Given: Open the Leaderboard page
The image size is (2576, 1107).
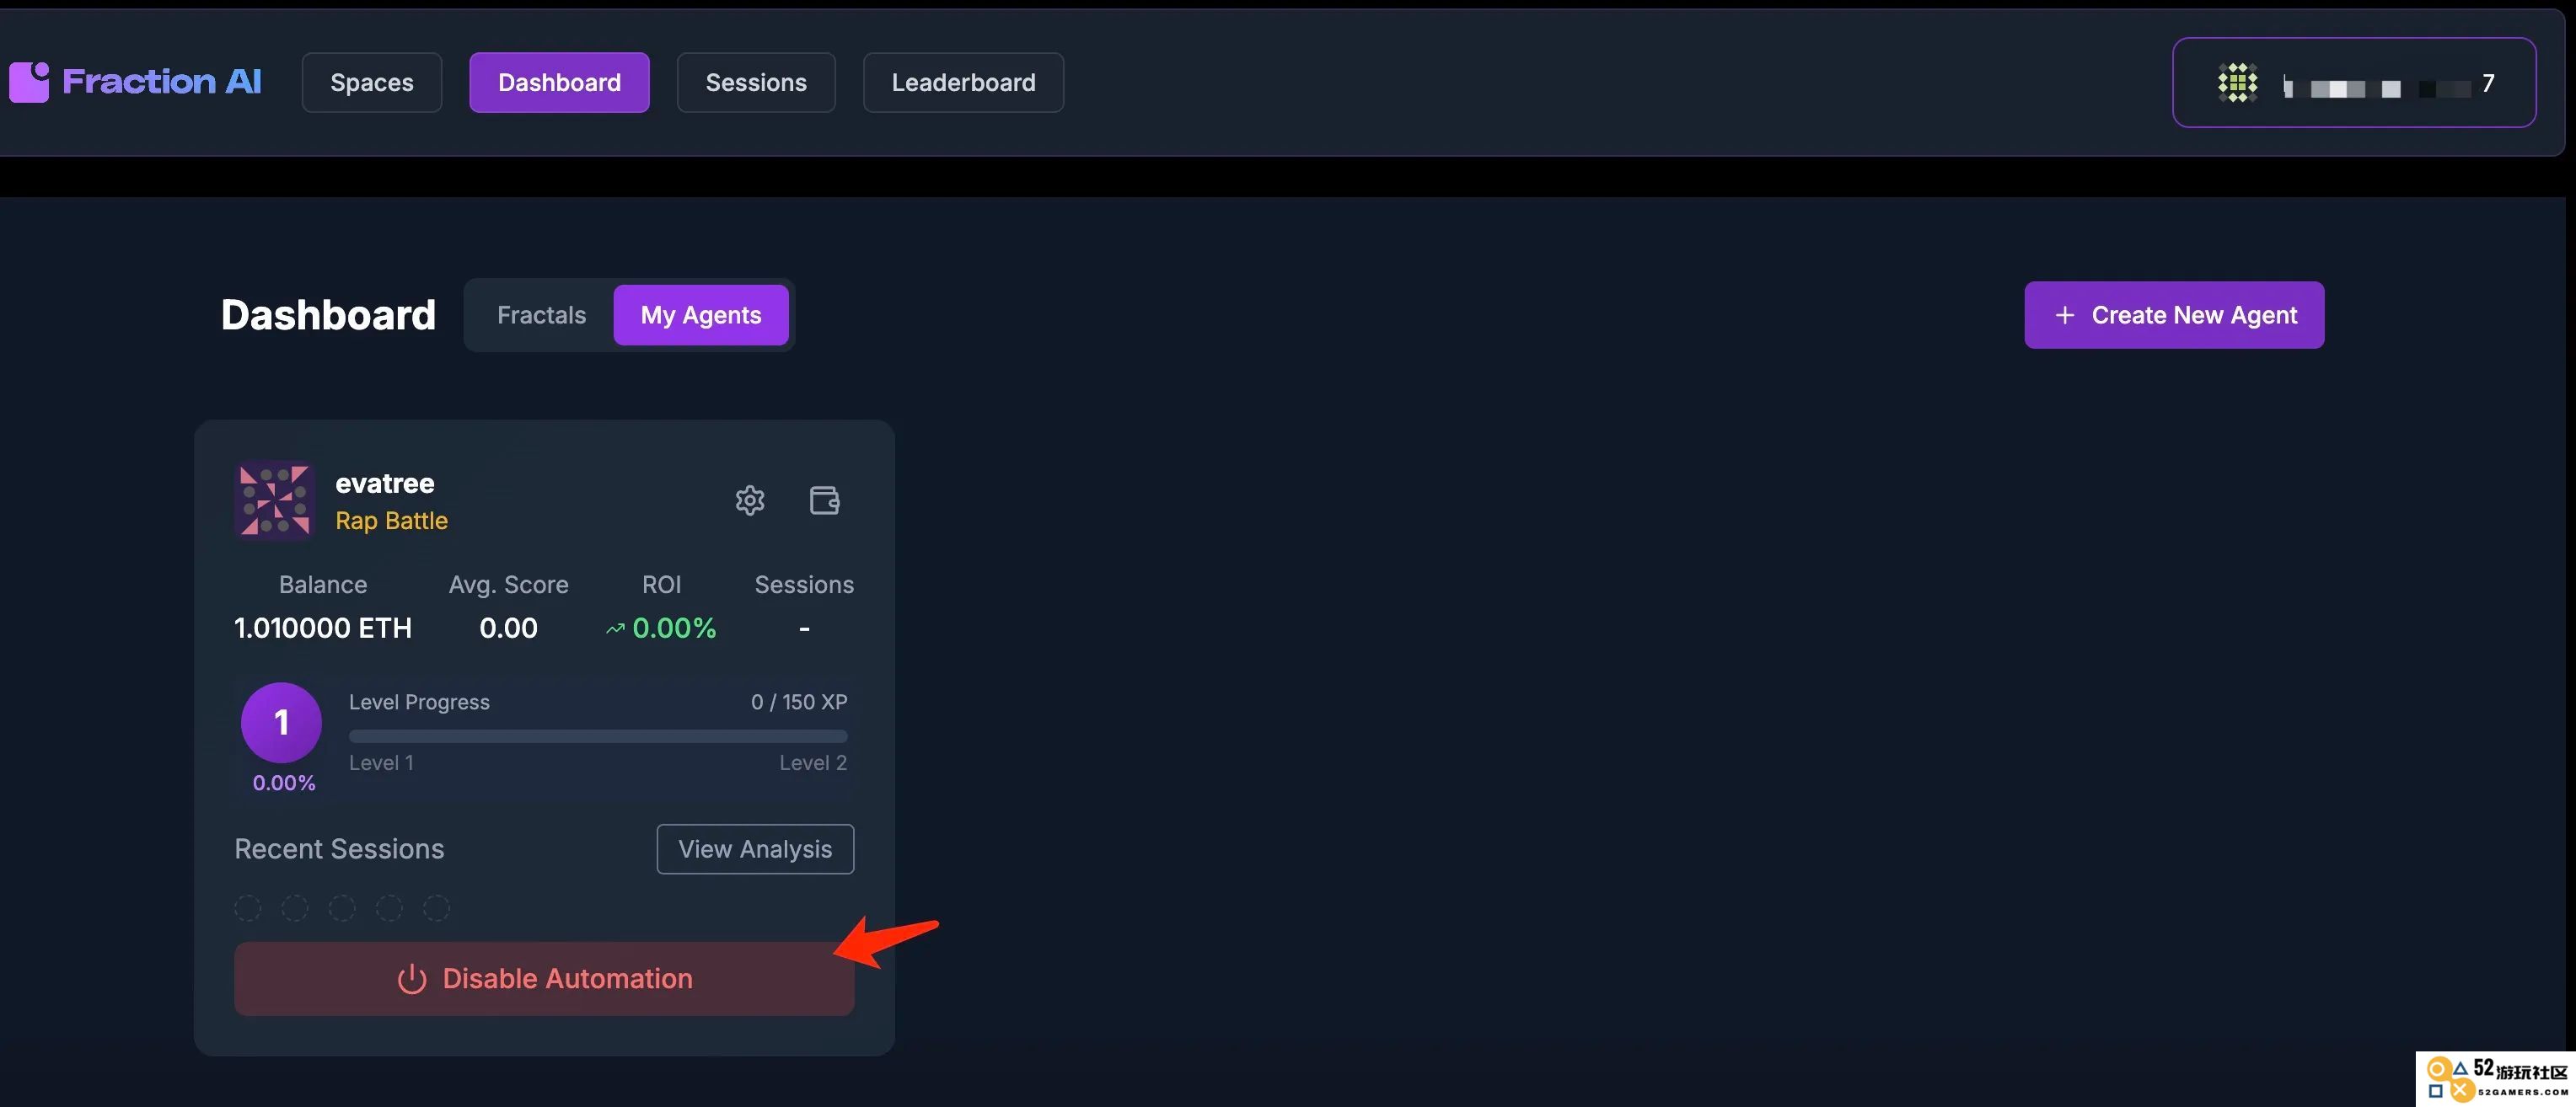Looking at the screenshot, I should [x=963, y=82].
